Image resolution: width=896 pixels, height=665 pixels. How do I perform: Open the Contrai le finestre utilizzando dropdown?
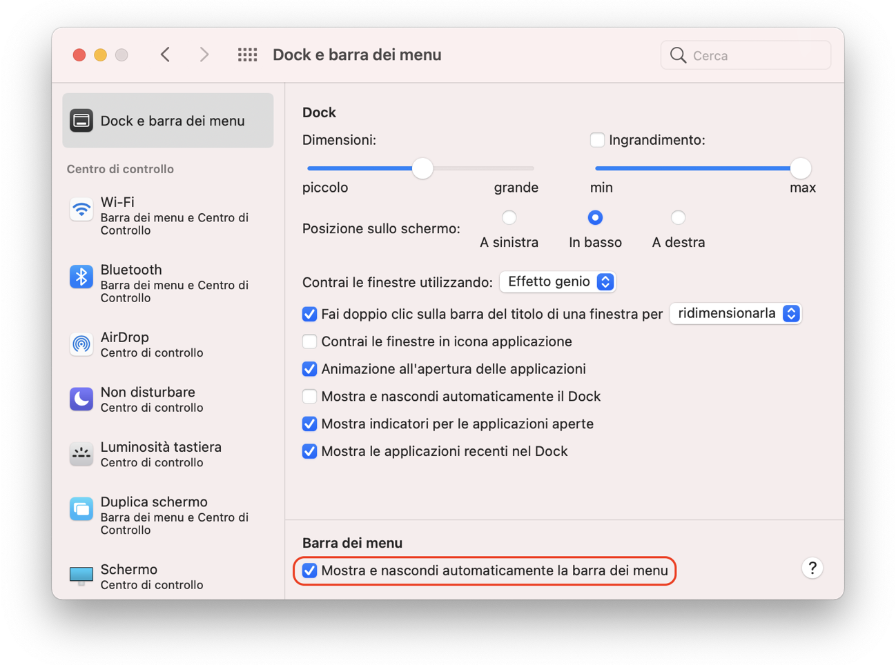[557, 281]
